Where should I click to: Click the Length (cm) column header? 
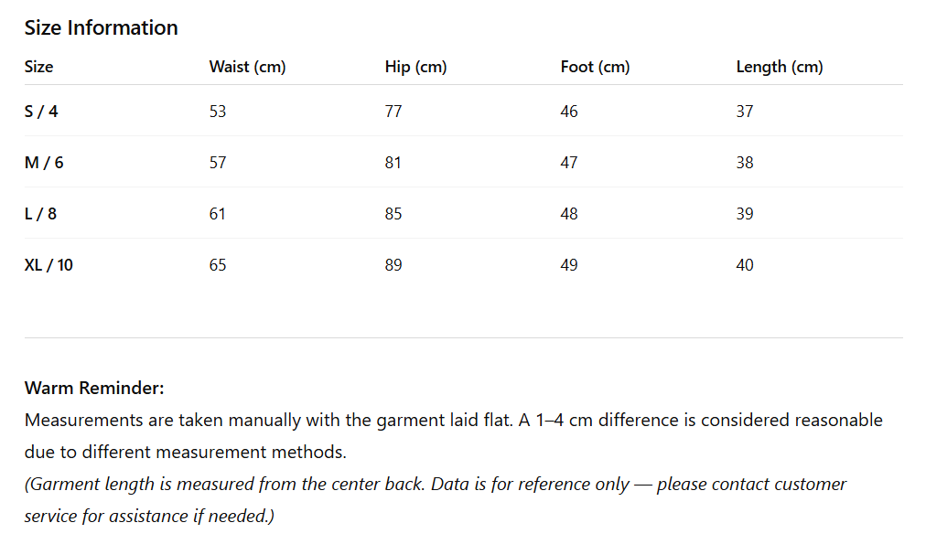click(x=779, y=67)
